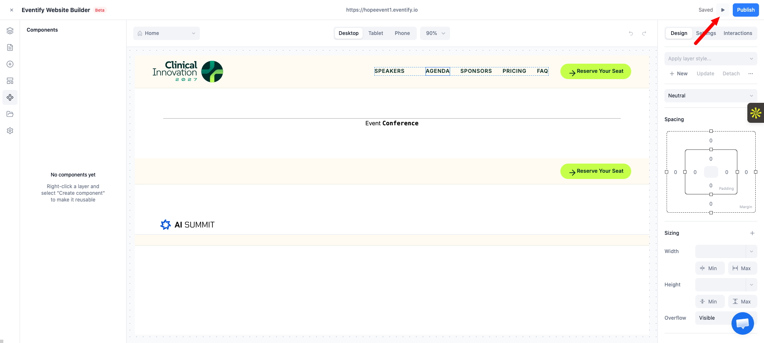Select the Design tab
Image resolution: width=764 pixels, height=343 pixels.
679,33
